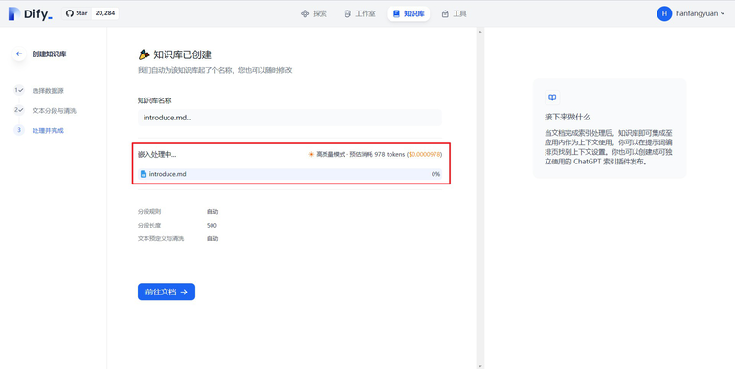
Task: Open the 工作室 tab
Action: (360, 14)
